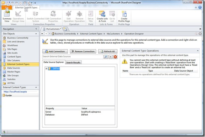Viewport: 205px width, 137px height.
Task: Click the Remove Connection button
Action: [x=83, y=51]
